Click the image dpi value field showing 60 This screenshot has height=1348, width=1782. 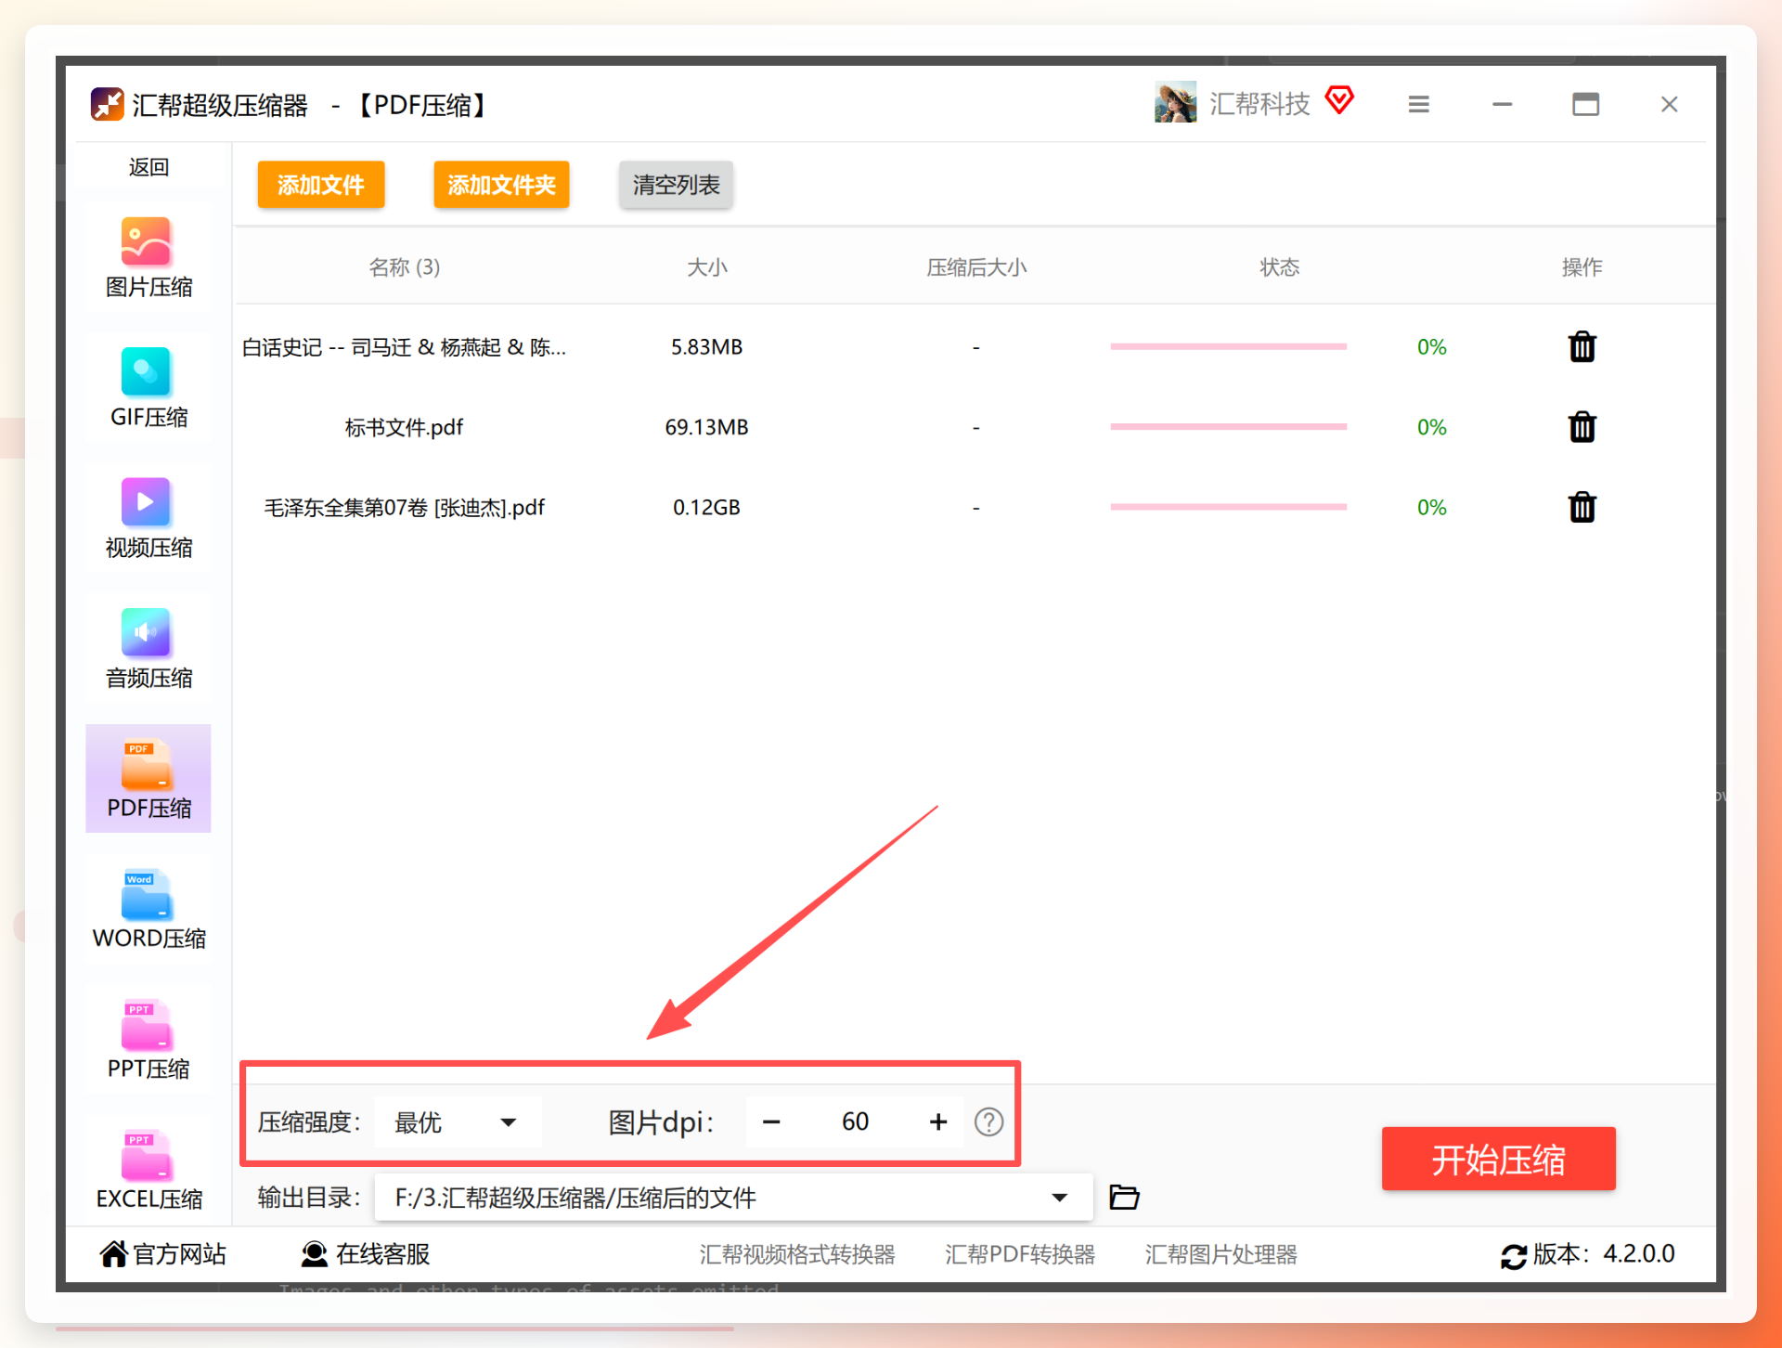[x=855, y=1122]
